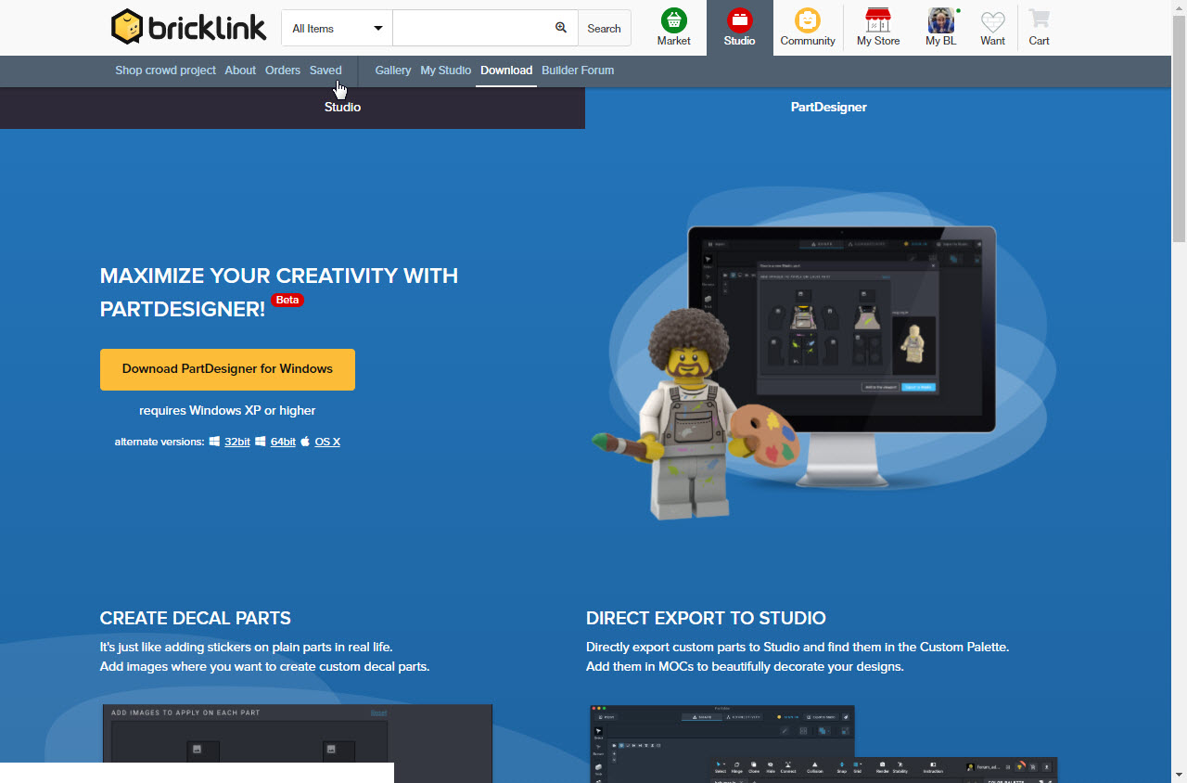Click the Create Decal Parts preview image

tap(297, 743)
